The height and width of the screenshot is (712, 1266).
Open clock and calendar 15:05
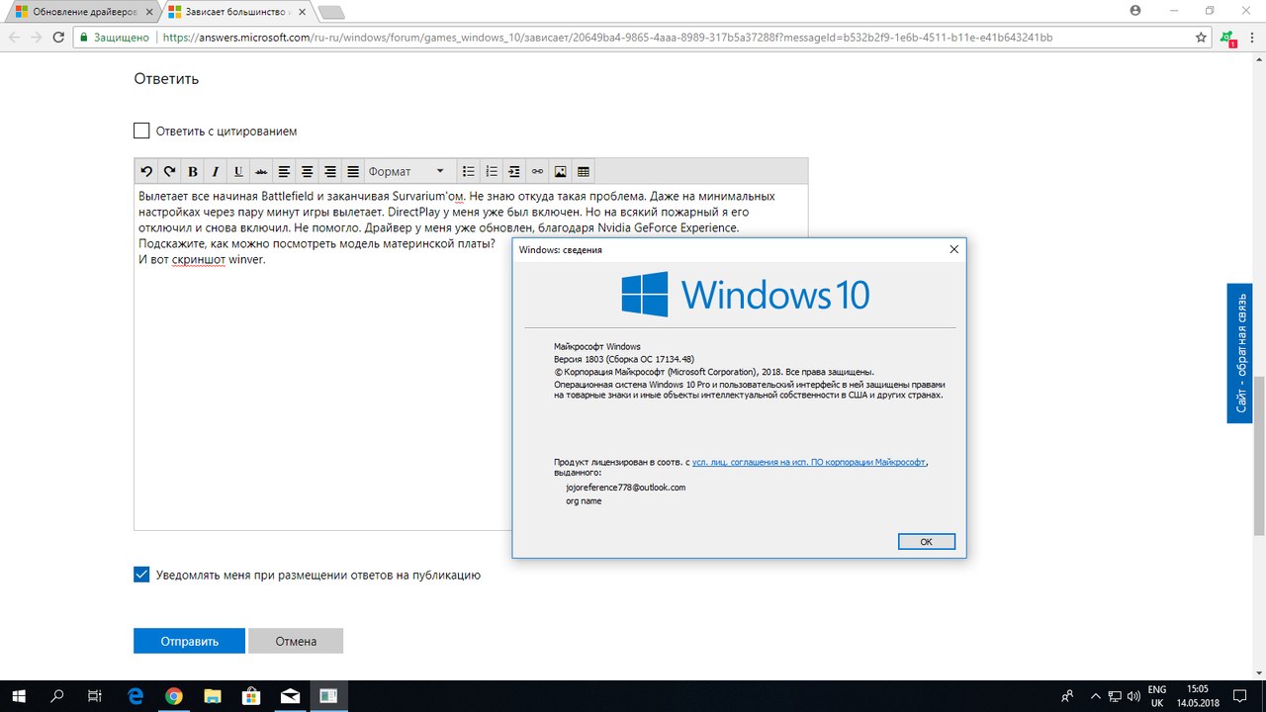click(x=1199, y=696)
